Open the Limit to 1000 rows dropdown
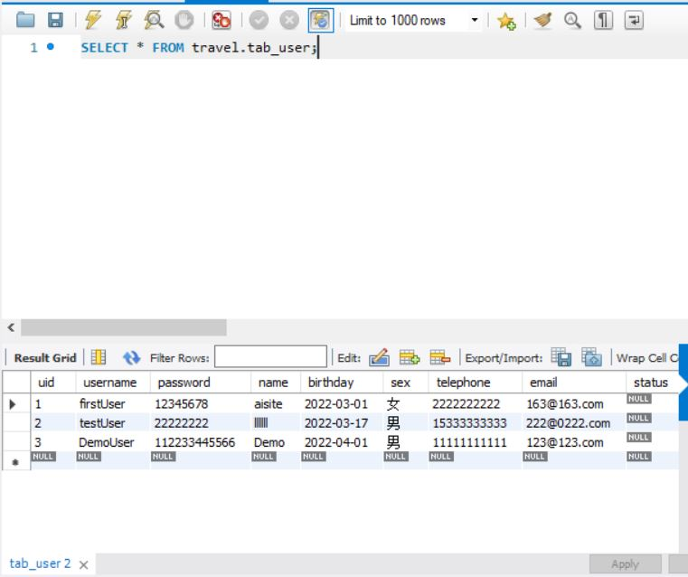Viewport: 688px width, 577px height. [413, 20]
